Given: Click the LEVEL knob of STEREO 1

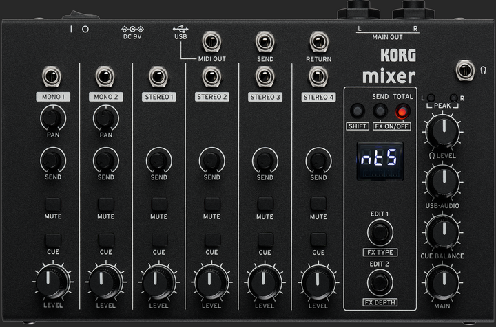Looking at the screenshot, I should pos(159,281).
